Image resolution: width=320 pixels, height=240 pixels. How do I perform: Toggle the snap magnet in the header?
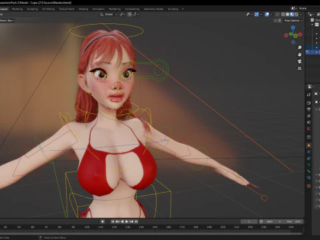[129, 15]
